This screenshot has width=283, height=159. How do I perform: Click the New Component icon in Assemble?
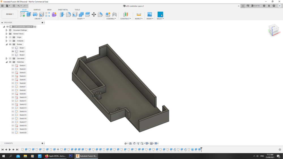tap(108, 14)
